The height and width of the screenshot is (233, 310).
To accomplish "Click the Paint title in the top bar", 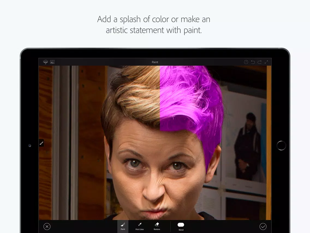I will click(155, 62).
